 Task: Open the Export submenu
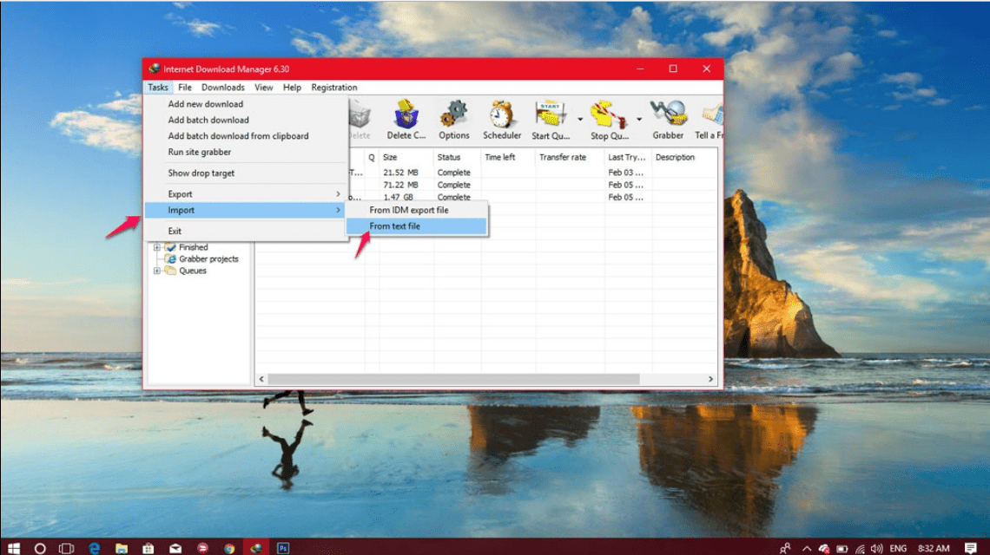(x=181, y=194)
